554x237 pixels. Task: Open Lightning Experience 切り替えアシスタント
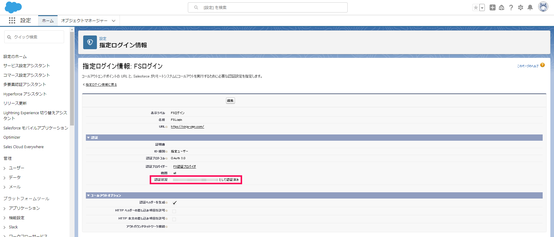[x=35, y=115]
